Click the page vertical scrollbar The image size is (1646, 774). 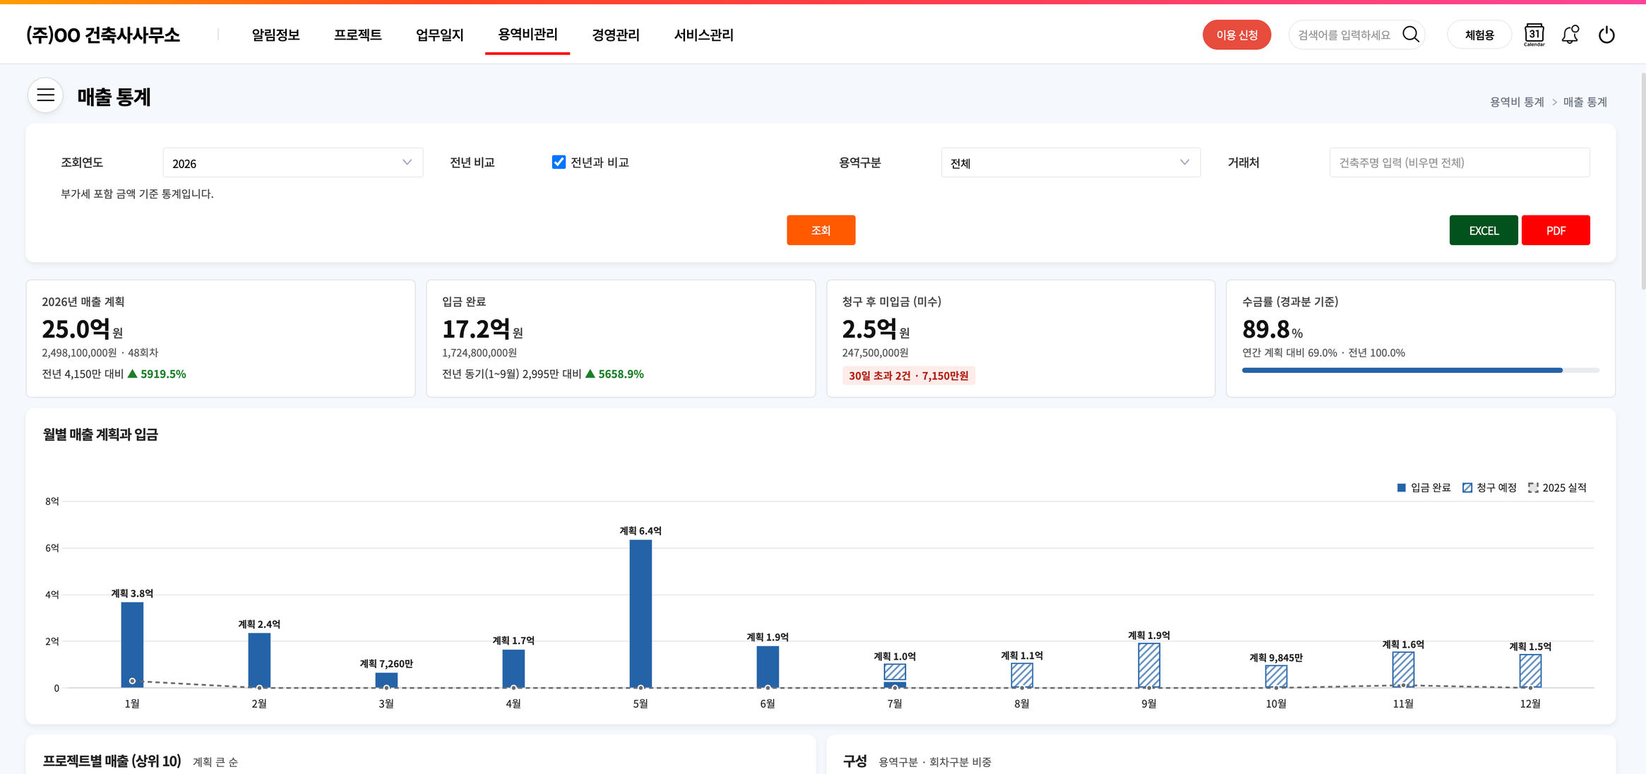(x=1642, y=180)
